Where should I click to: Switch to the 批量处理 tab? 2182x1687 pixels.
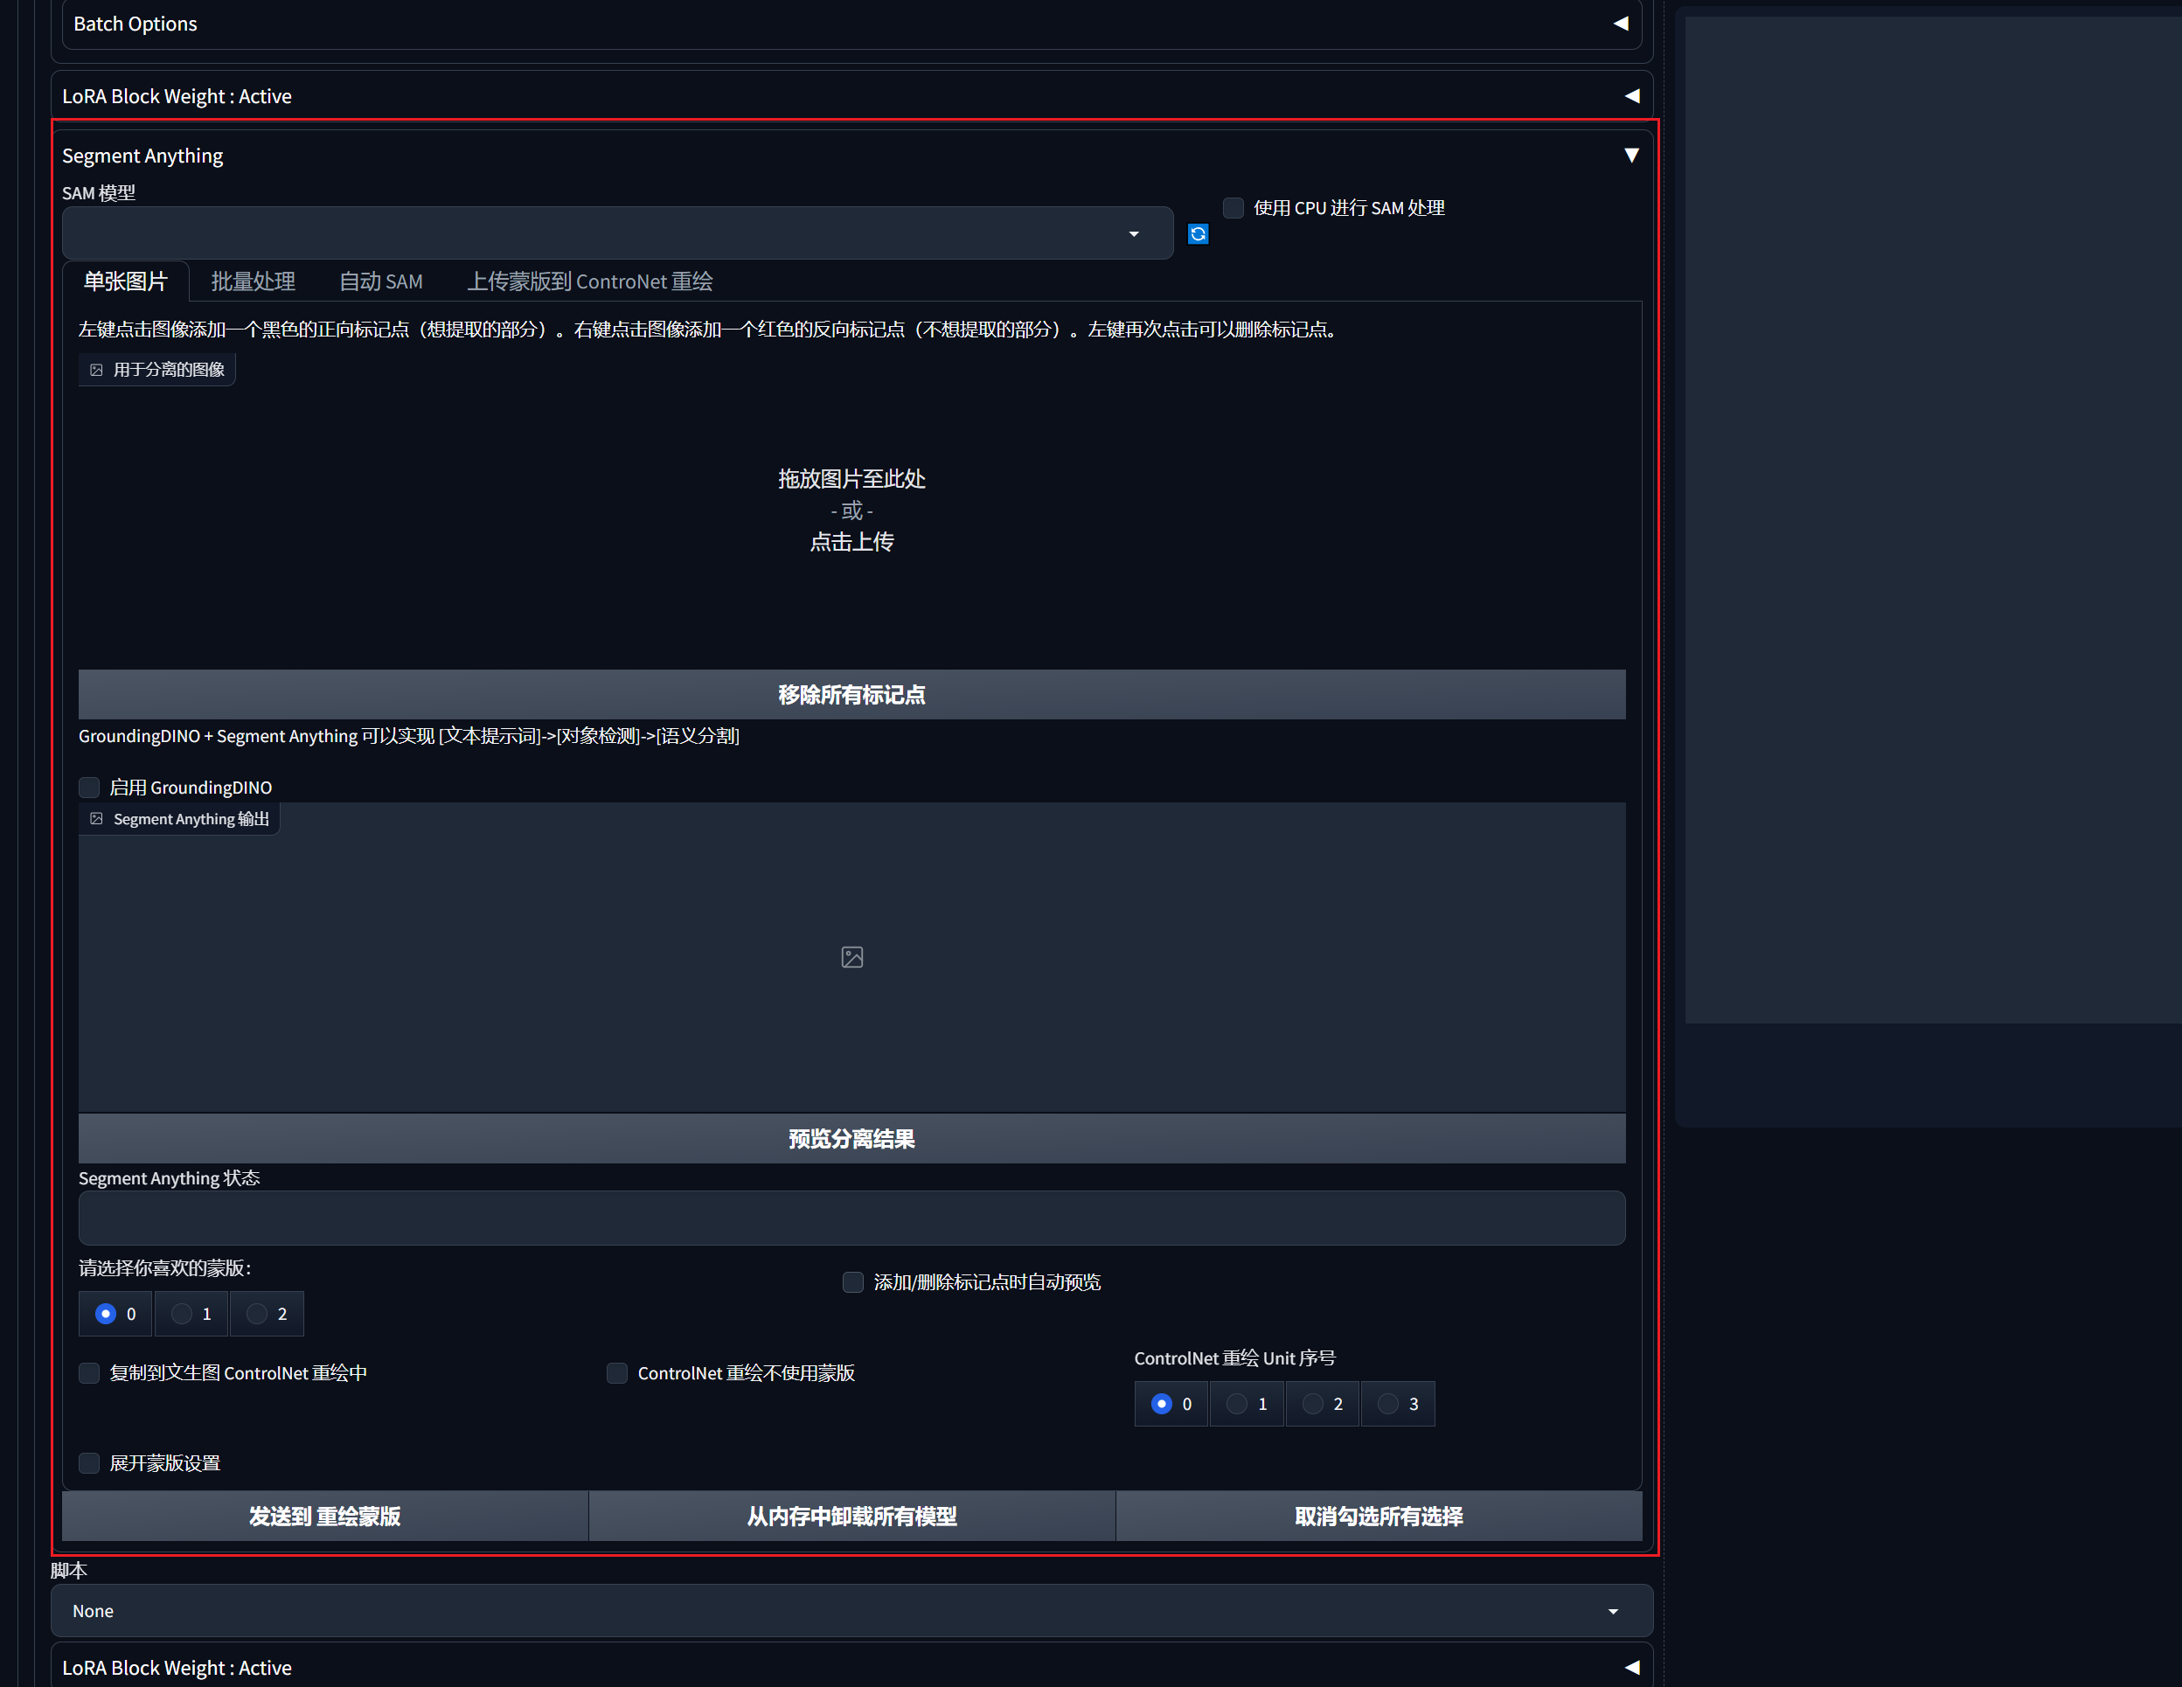(x=253, y=281)
